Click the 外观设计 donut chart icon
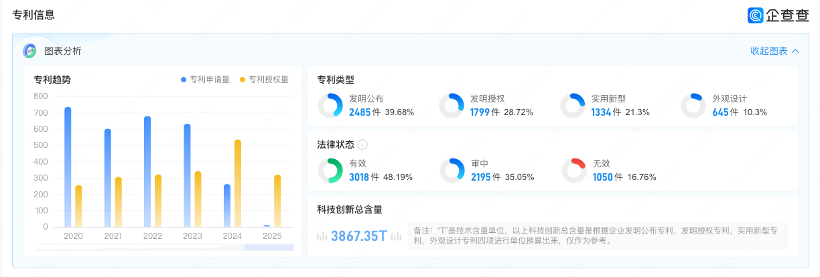 693,106
